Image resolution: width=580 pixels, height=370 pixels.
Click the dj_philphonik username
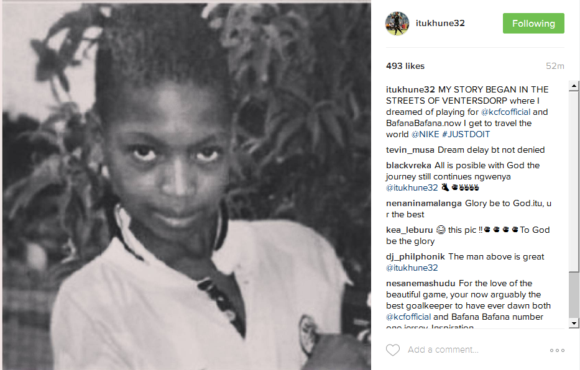click(x=415, y=256)
